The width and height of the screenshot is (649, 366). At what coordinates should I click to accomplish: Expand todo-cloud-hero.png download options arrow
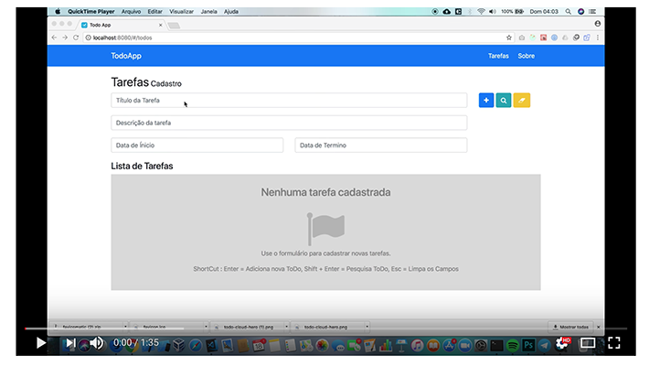367,327
